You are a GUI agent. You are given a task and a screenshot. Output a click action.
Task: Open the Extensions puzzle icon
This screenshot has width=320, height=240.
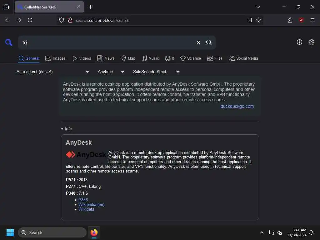click(290, 20)
